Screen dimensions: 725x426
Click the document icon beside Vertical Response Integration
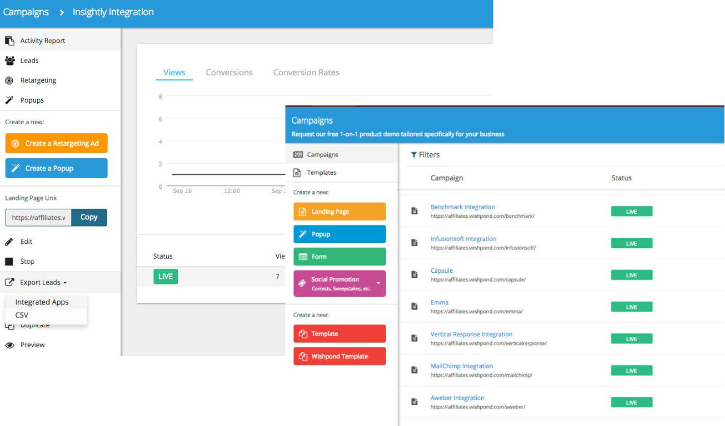click(x=415, y=338)
